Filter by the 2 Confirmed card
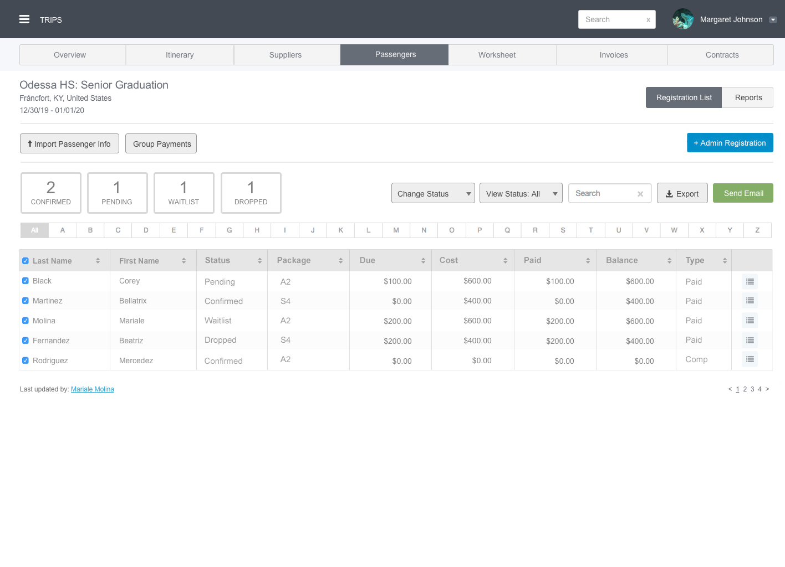The image size is (785, 567). click(x=51, y=193)
